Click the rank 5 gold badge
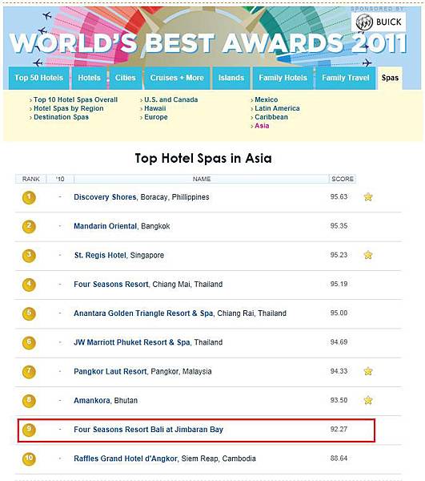Viewport: 425px width, 481px height. [29, 313]
